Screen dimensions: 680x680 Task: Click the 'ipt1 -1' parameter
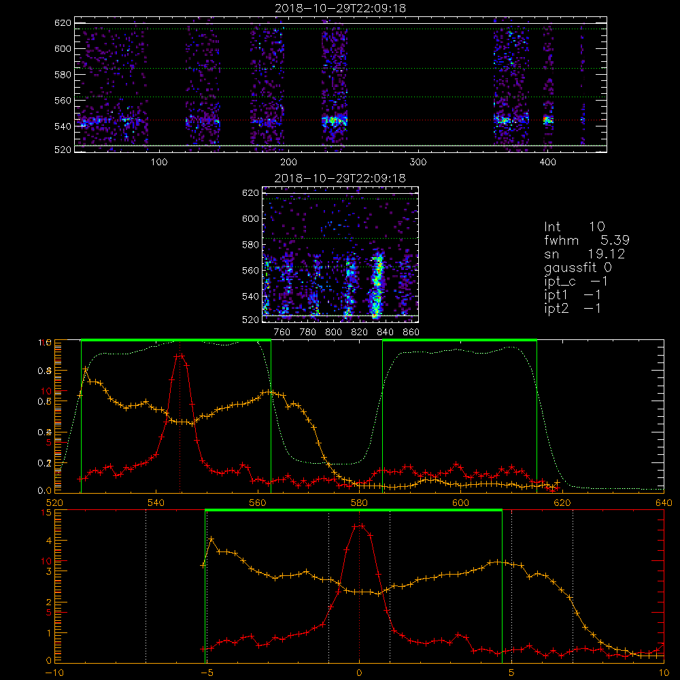pyautogui.click(x=573, y=295)
